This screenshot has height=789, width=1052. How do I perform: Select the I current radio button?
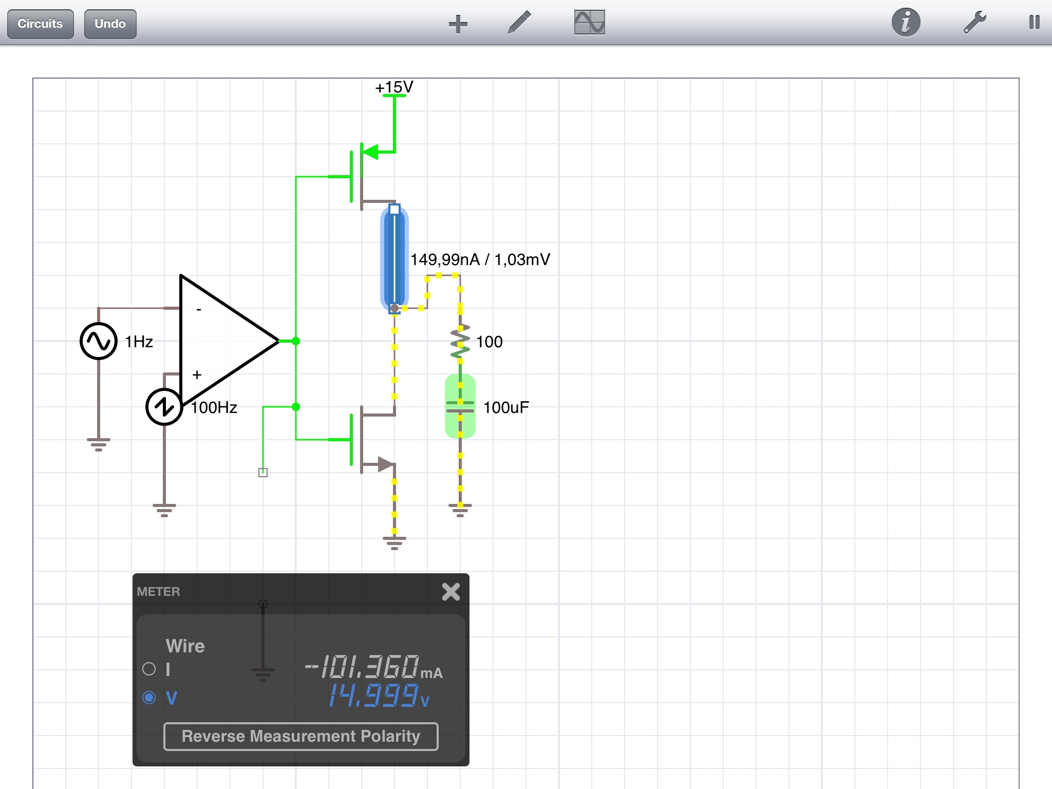click(149, 669)
